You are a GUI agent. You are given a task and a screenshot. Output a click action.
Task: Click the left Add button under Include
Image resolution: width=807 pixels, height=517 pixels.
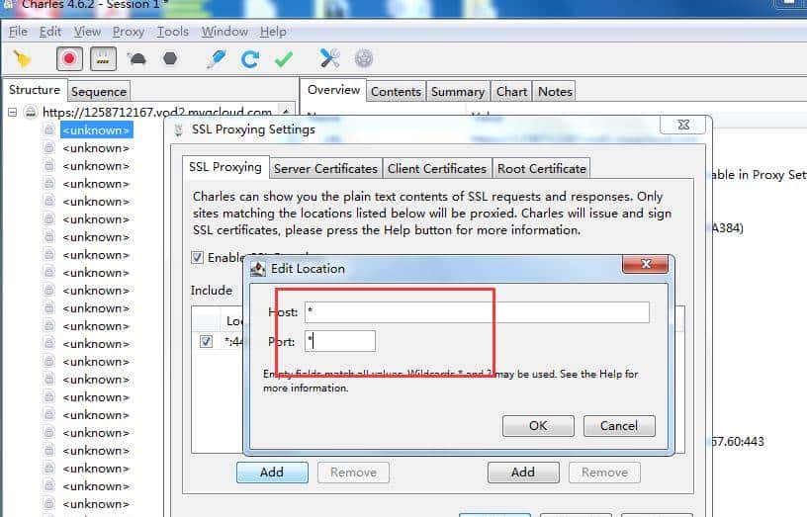click(272, 473)
